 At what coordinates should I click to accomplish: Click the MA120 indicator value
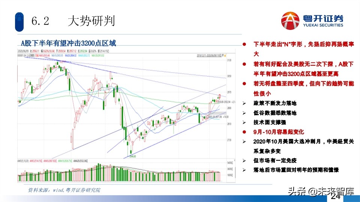pyautogui.click(x=98, y=55)
